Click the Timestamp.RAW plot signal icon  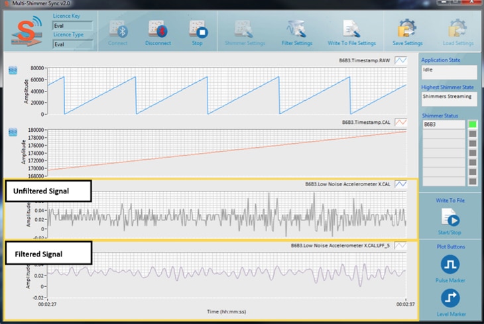click(13, 70)
